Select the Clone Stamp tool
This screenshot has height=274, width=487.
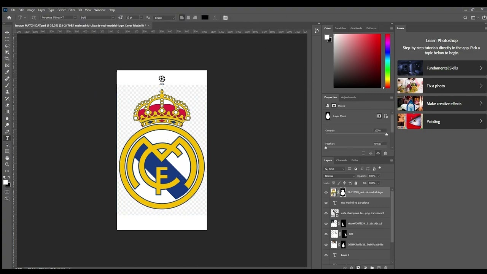coord(7,92)
